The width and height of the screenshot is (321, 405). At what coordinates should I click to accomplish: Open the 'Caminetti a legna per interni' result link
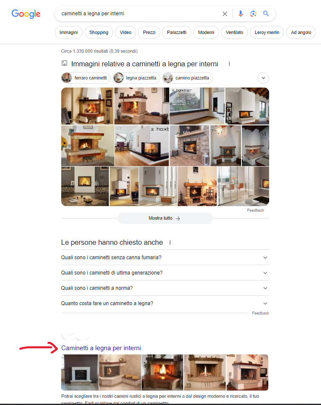pos(101,348)
